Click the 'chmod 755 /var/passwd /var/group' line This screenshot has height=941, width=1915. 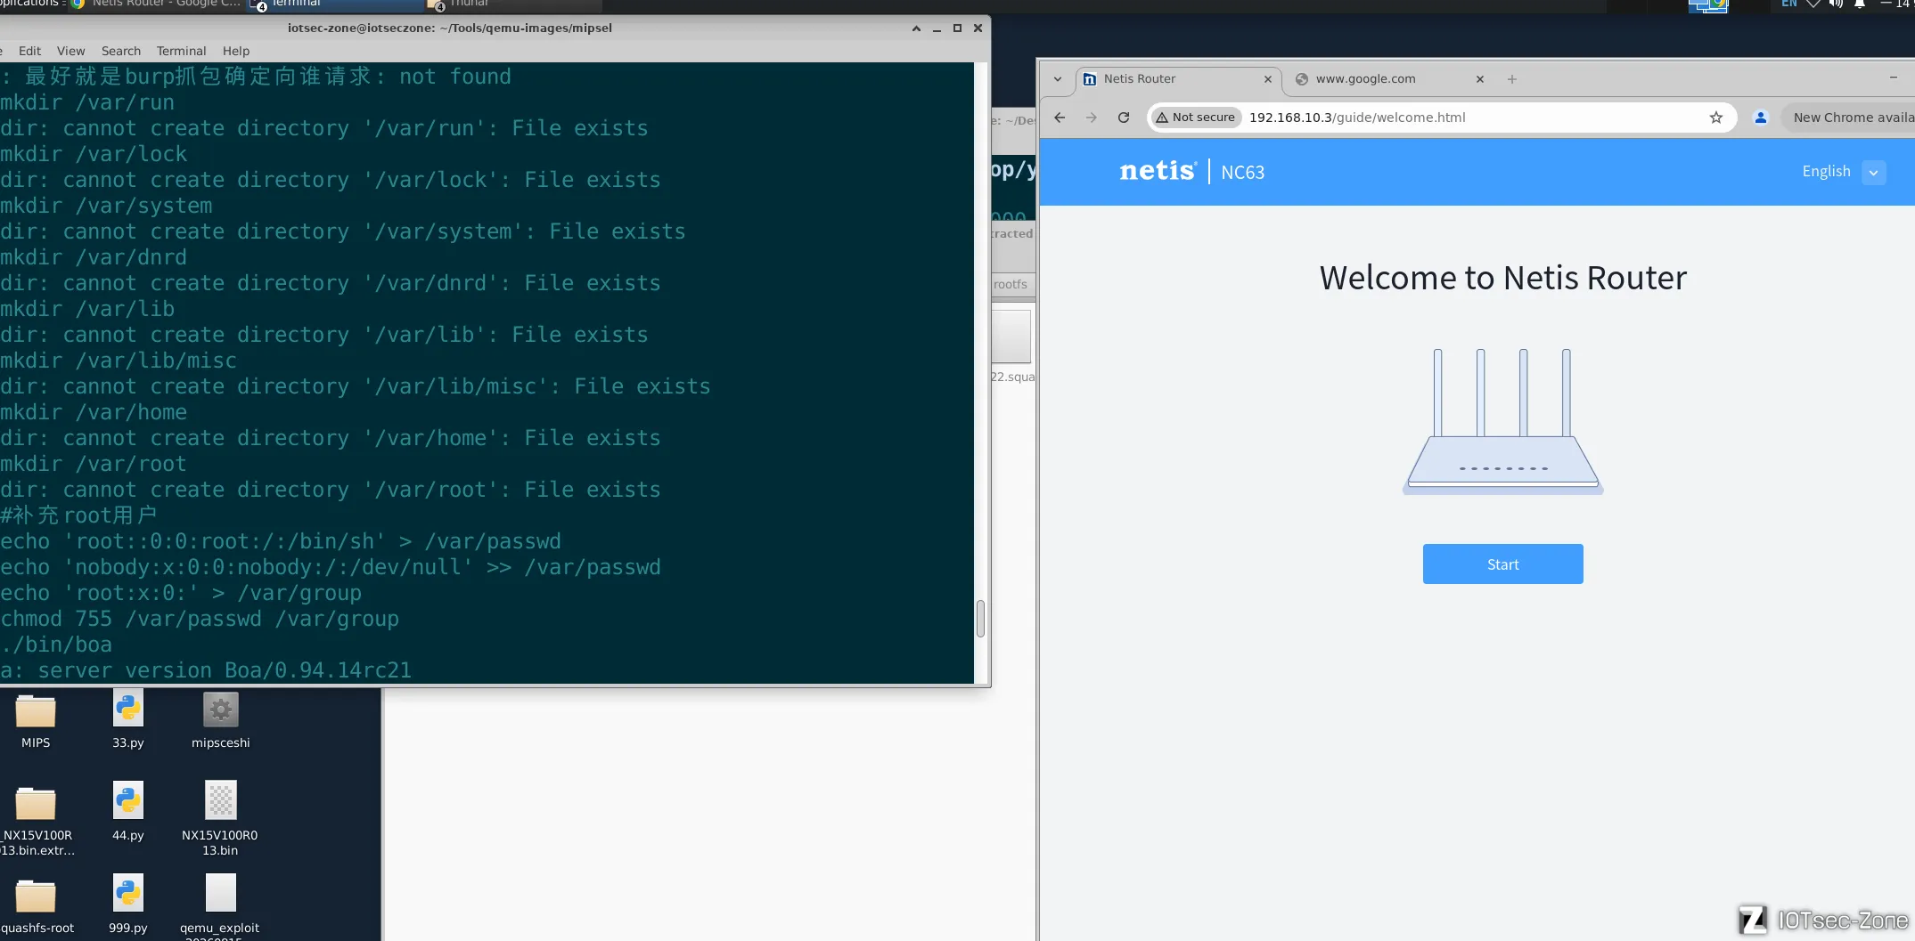pos(200,619)
